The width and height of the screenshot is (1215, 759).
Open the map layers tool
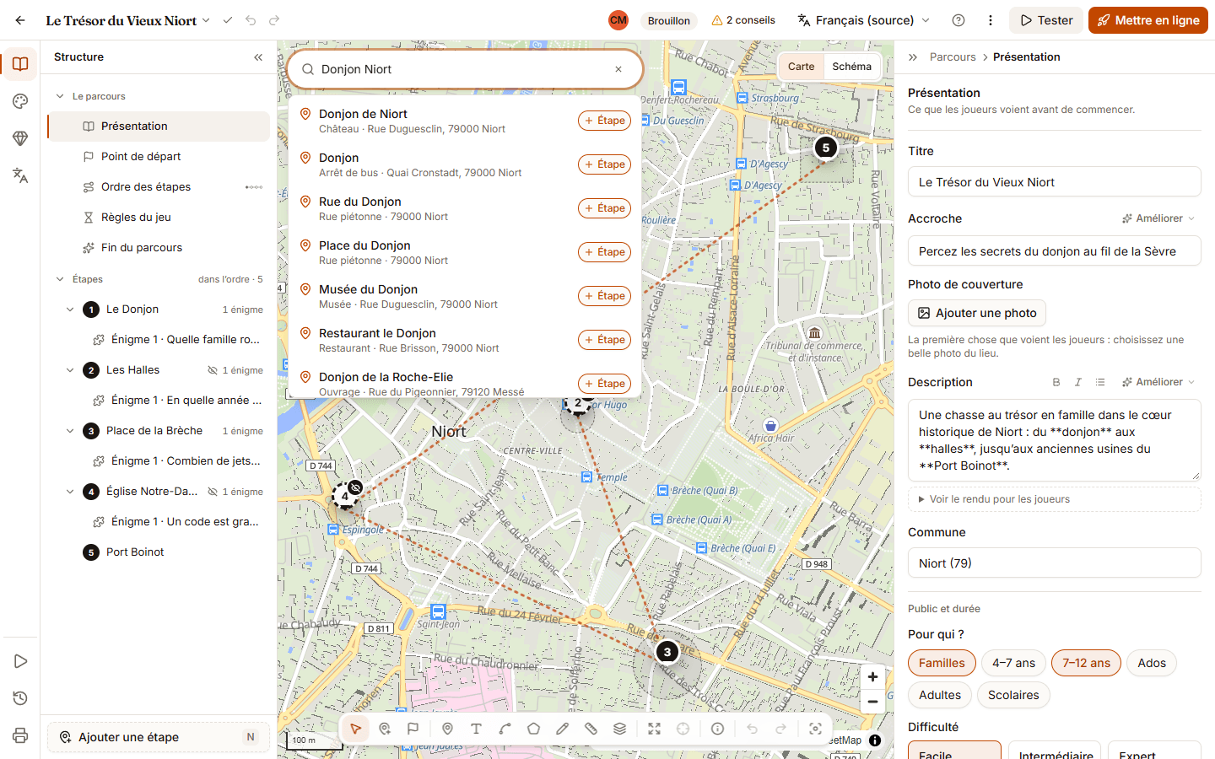(620, 729)
